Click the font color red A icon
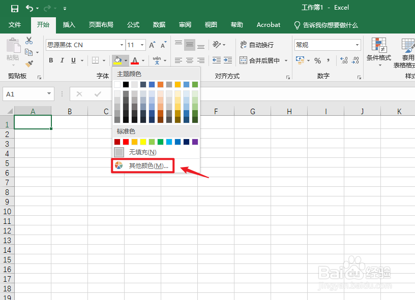 135,60
